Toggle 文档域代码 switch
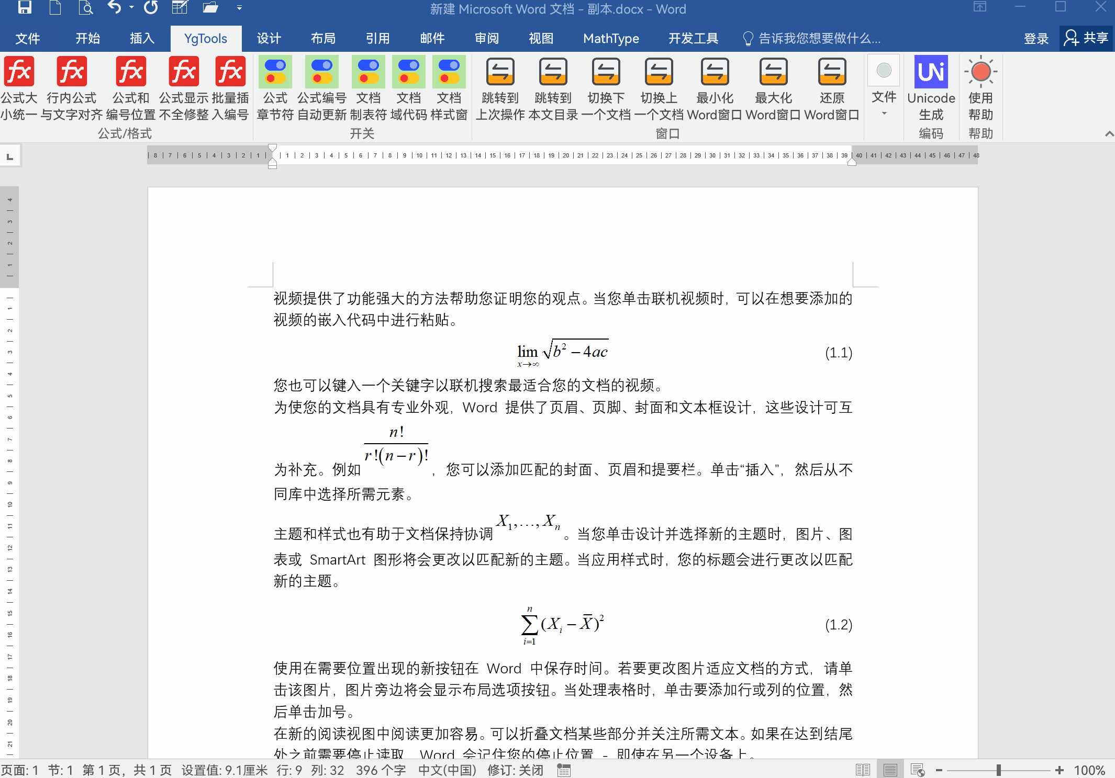 pyautogui.click(x=408, y=72)
